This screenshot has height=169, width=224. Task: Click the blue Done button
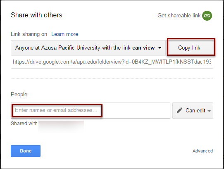[x=26, y=151]
